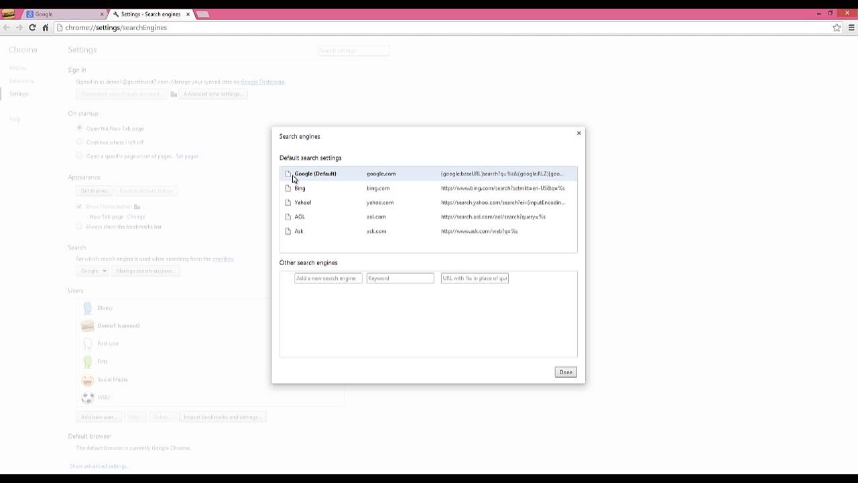Click the Fritz user avatar
858x483 pixels.
click(87, 362)
